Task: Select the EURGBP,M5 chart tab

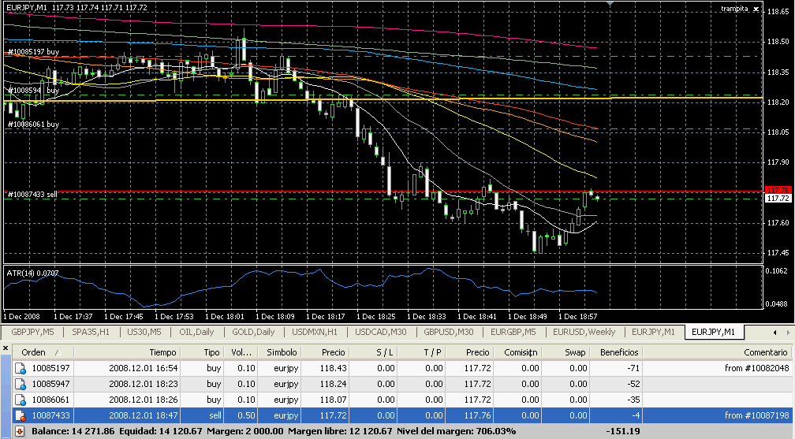Action: pyautogui.click(x=513, y=332)
